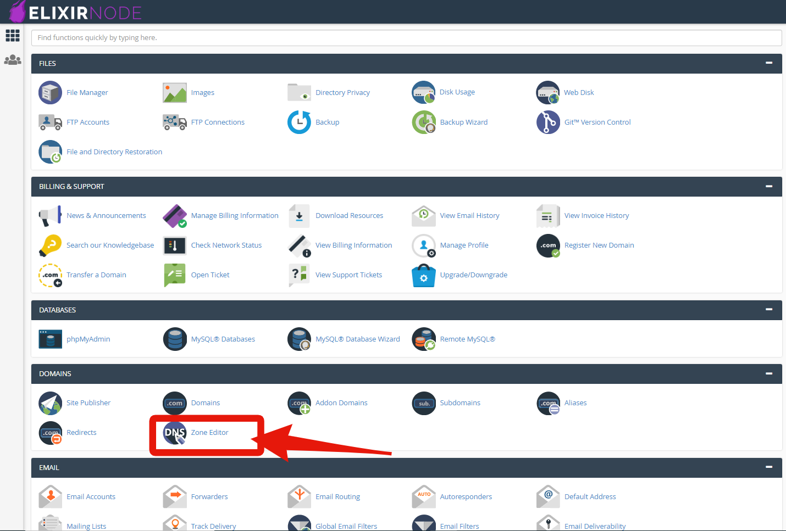
Task: Click the Email Routing link
Action: pyautogui.click(x=337, y=497)
